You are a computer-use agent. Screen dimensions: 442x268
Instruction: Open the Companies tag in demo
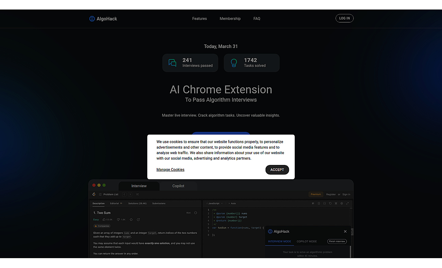(x=102, y=226)
